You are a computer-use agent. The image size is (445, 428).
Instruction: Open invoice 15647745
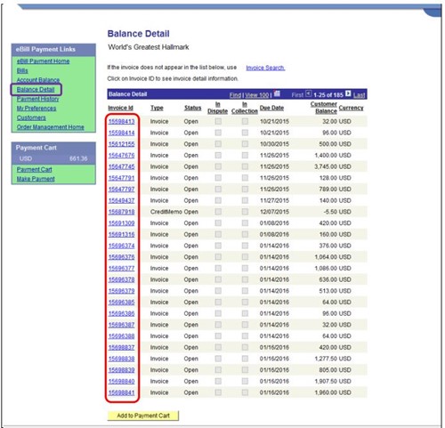pyautogui.click(x=121, y=166)
